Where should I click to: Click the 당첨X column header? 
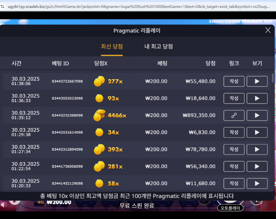[101, 63]
